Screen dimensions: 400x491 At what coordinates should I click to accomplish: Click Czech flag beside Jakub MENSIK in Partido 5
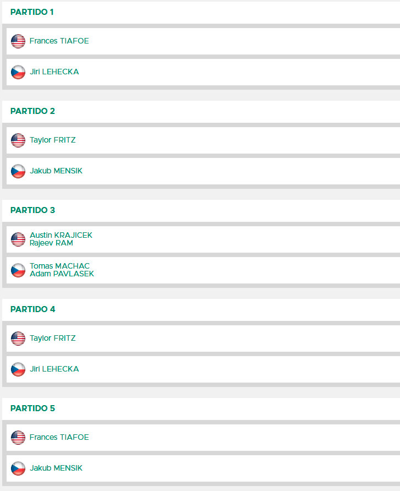[x=18, y=468]
